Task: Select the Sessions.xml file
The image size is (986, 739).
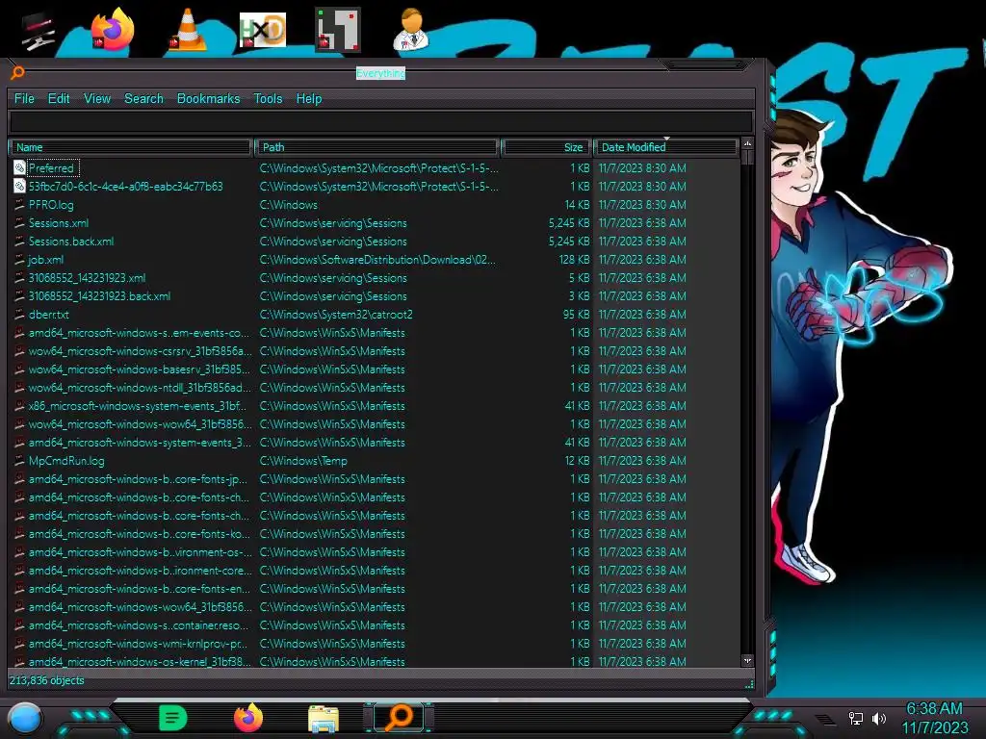Action: coord(59,223)
